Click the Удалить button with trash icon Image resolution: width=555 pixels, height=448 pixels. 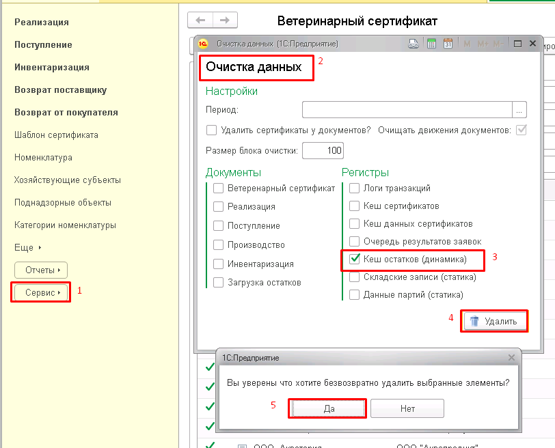[495, 321]
